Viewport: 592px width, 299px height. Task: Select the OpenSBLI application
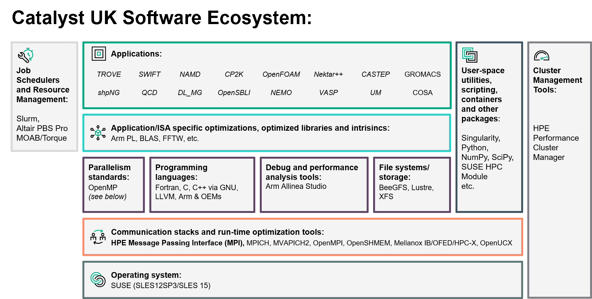tap(234, 92)
